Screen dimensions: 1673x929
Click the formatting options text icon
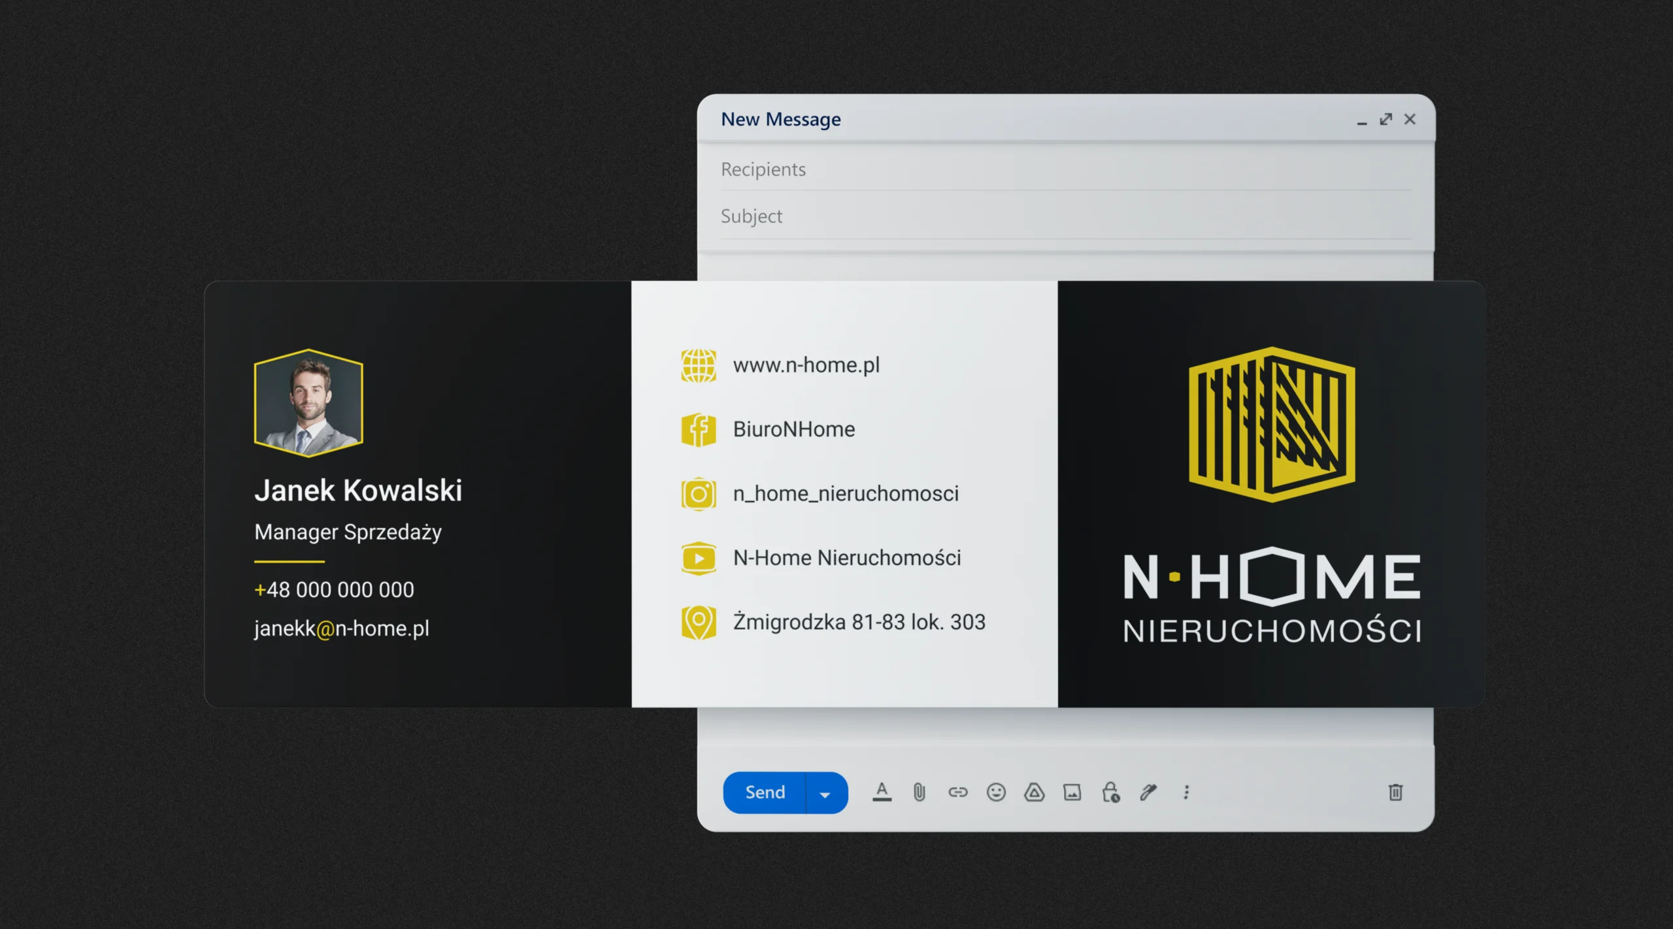click(x=882, y=792)
